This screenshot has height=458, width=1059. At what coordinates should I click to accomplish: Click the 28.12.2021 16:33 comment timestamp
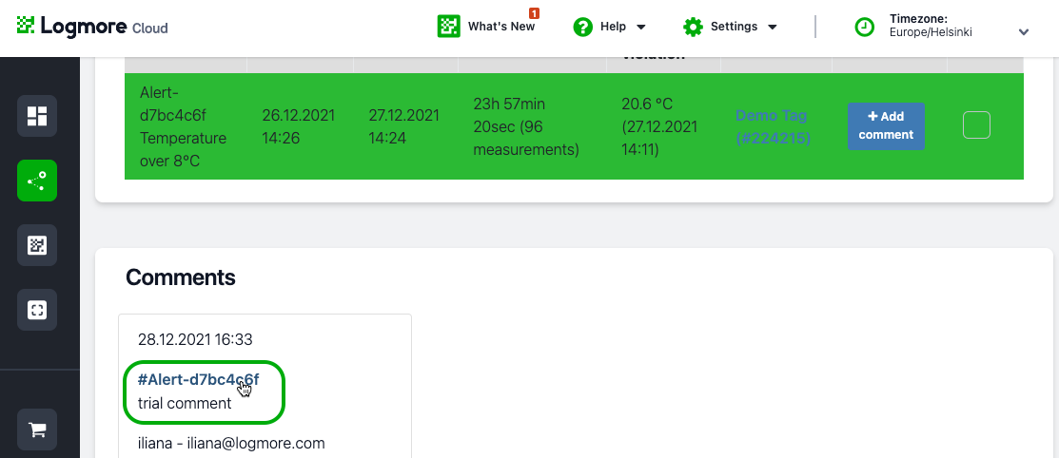tap(195, 339)
